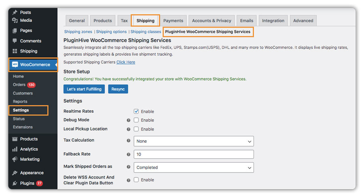The height and width of the screenshot is (196, 364).
Task: Open the Comments menu item
Action: [x=31, y=41]
